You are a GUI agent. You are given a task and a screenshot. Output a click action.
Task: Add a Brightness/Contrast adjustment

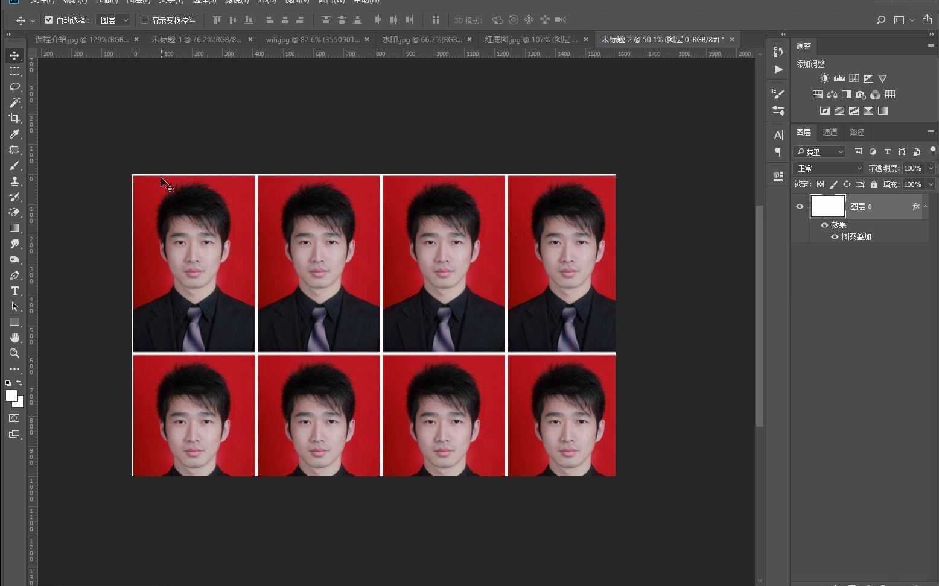point(824,78)
